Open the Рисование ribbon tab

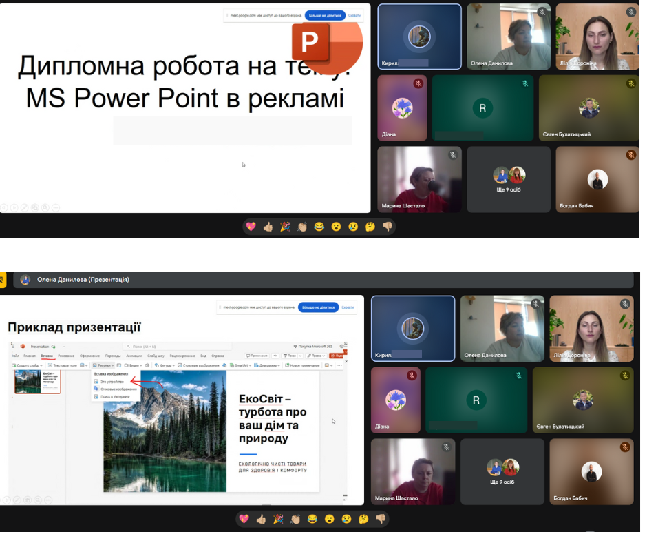66,356
